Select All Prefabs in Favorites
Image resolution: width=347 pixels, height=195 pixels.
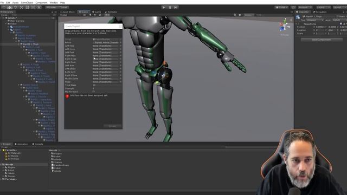coord(12,159)
